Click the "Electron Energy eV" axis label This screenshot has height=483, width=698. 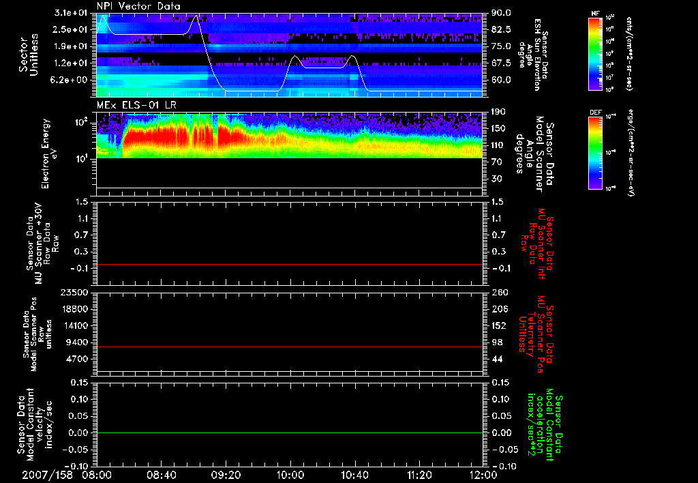point(49,153)
